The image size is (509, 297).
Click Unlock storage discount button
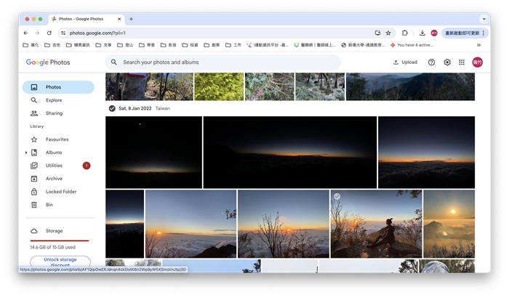click(60, 261)
